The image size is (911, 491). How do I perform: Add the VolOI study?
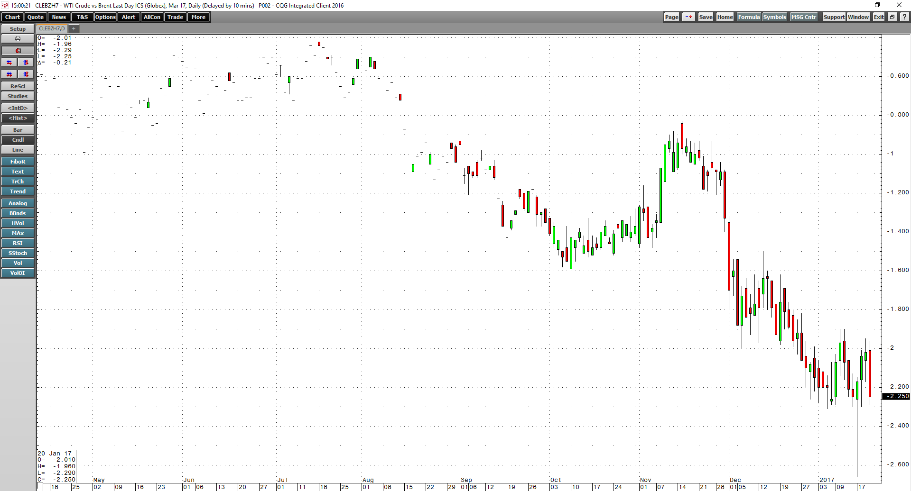[x=18, y=273]
